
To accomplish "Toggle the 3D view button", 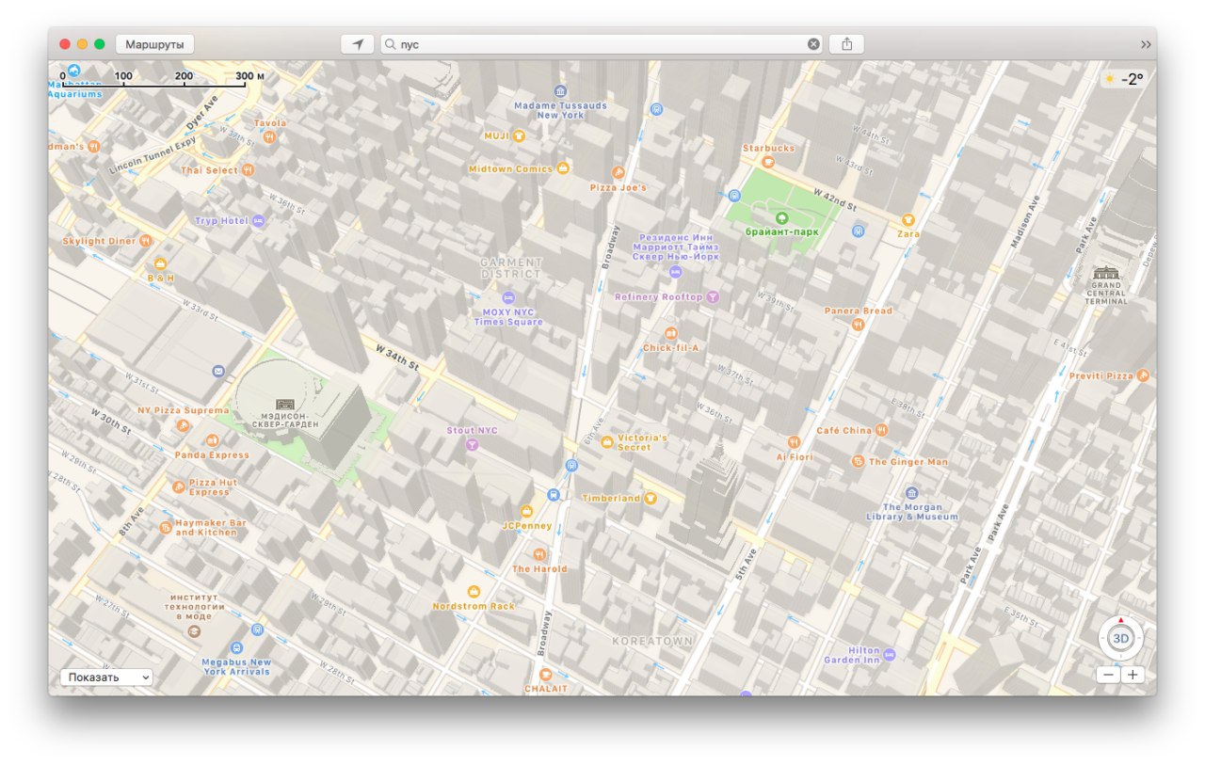I will point(1120,639).
